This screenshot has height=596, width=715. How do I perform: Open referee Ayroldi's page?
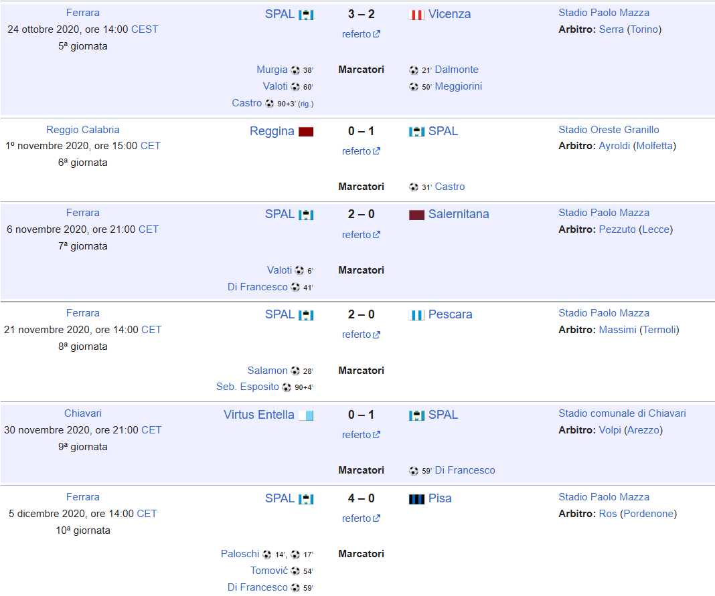[x=614, y=146]
